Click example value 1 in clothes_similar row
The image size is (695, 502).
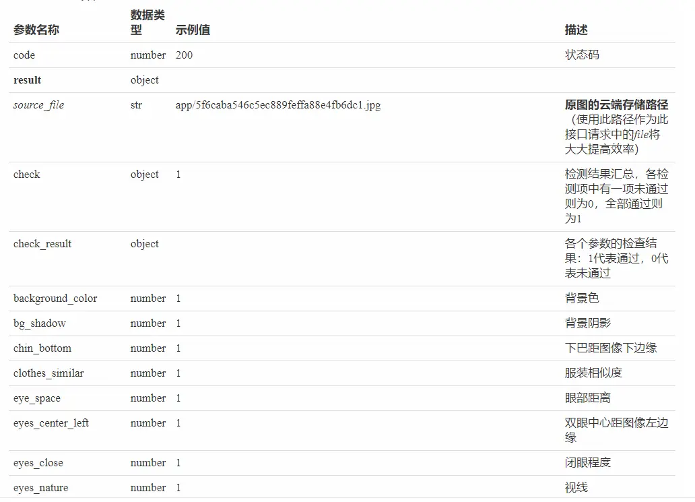(178, 373)
